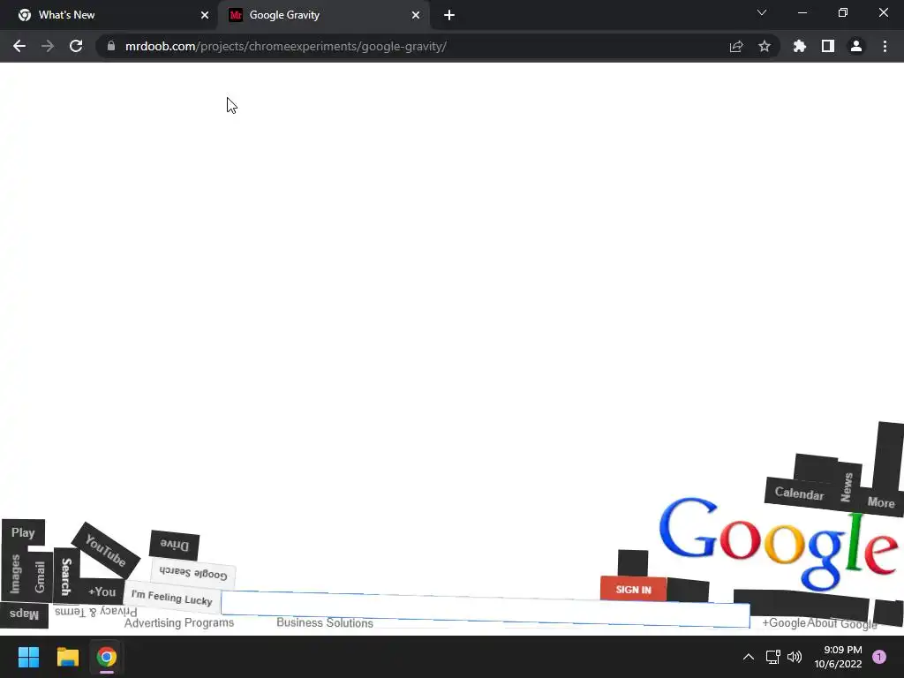Expand the tab search chevron
904x678 pixels.
tap(762, 12)
